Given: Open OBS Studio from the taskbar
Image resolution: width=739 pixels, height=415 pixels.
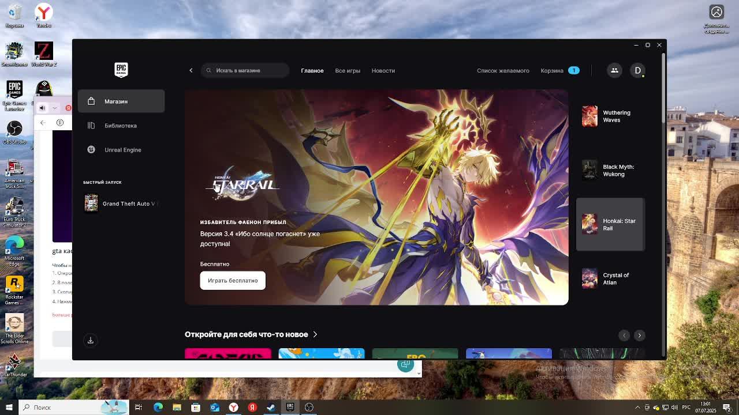Looking at the screenshot, I should tap(309, 408).
